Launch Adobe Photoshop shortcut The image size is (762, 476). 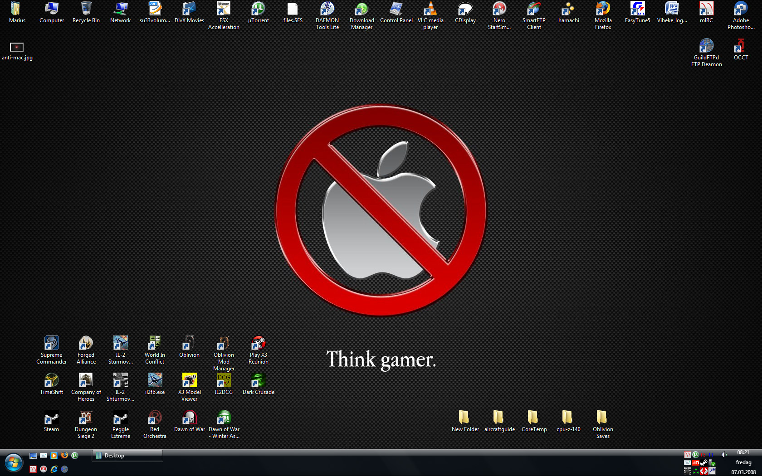(x=741, y=9)
